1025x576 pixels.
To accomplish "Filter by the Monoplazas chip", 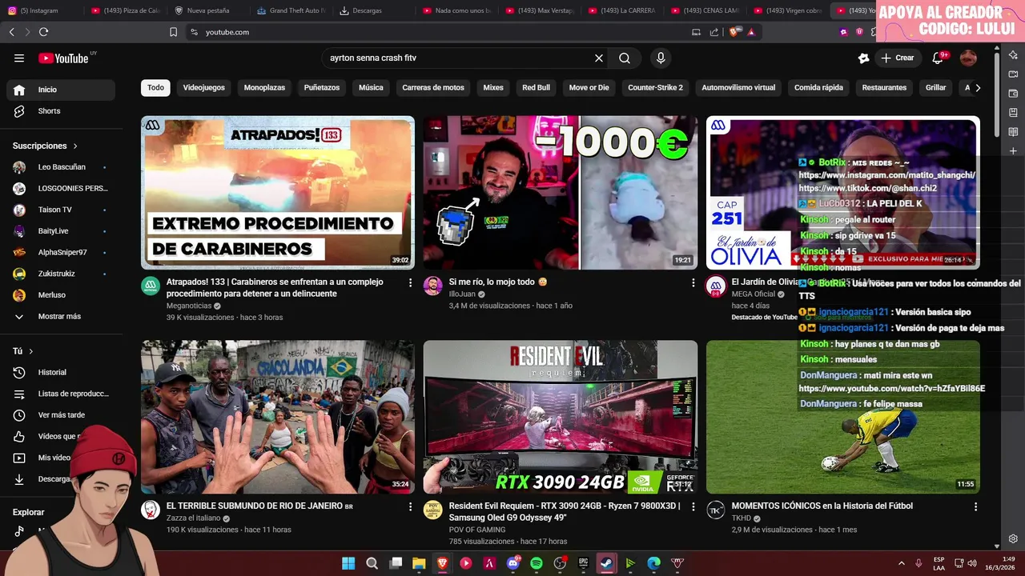I will pyautogui.click(x=264, y=88).
